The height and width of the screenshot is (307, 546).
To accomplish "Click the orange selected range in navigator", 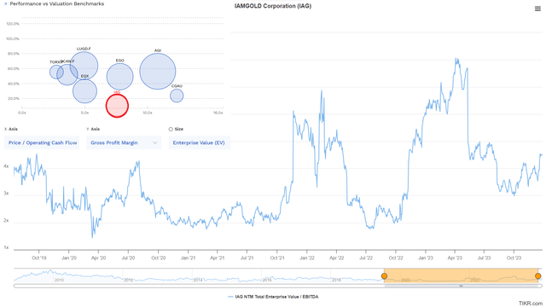I will tap(461, 275).
